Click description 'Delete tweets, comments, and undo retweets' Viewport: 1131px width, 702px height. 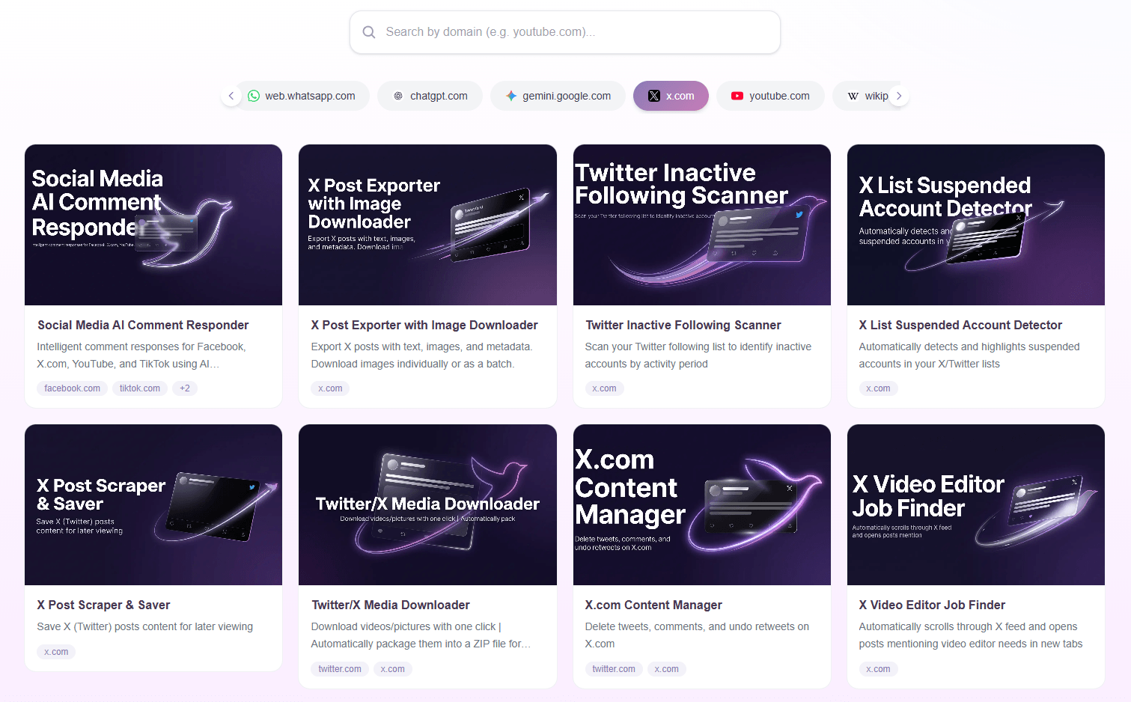tap(697, 635)
